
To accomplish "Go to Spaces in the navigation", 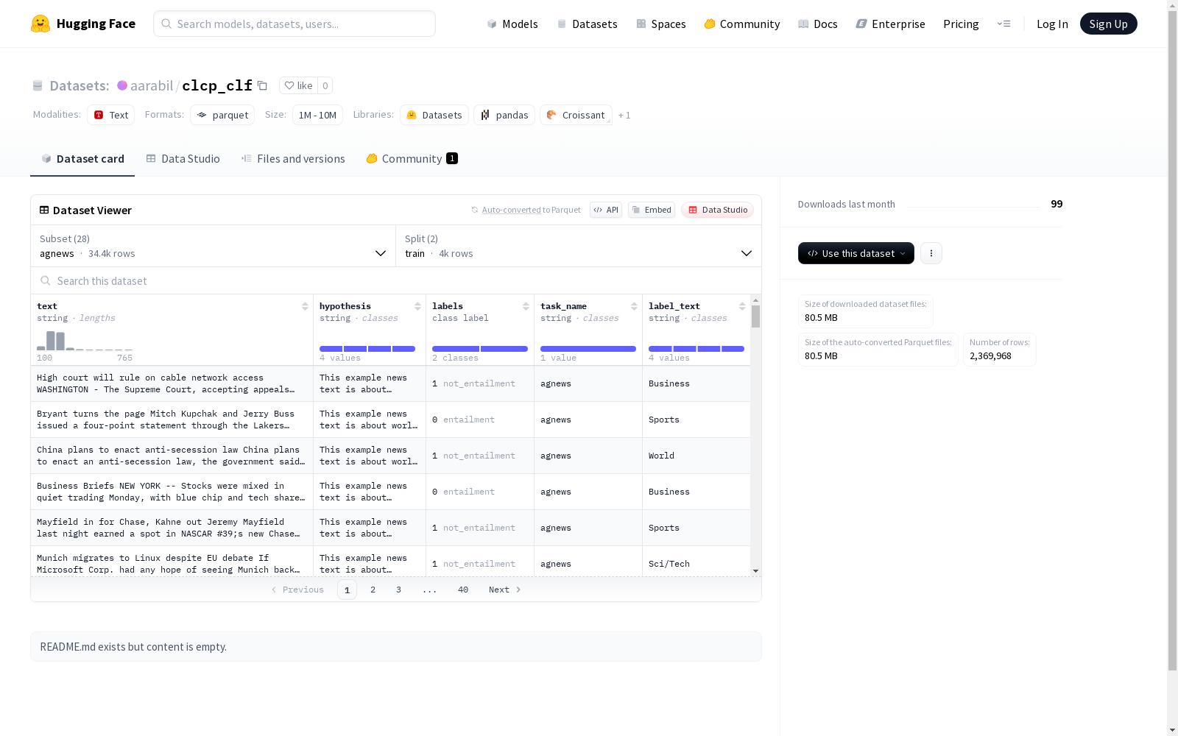I will (661, 24).
